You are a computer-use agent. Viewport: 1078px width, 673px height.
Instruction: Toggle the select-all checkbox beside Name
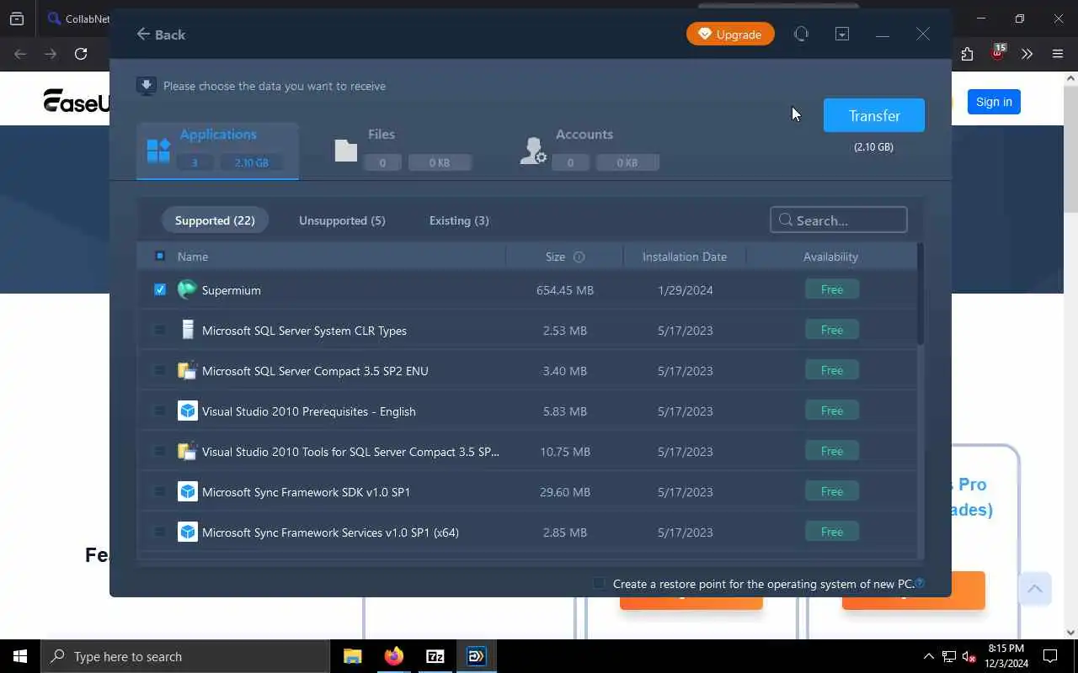160,256
